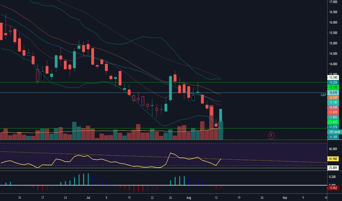Click the 19 date label
Viewport: 342px width, 201px height.
239,198
